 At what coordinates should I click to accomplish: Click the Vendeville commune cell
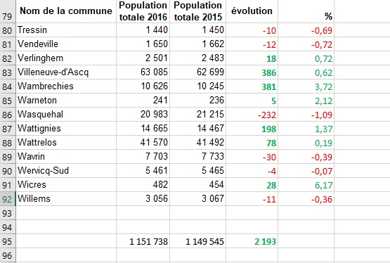coord(66,44)
